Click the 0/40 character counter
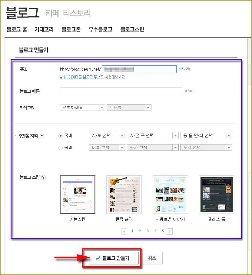This screenshot has width=252, height=275. pos(189,91)
